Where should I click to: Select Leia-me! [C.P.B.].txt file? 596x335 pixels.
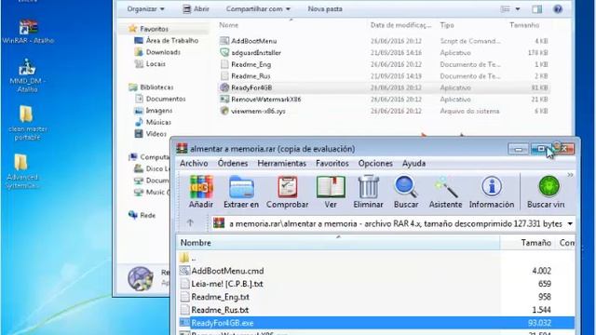(x=222, y=284)
